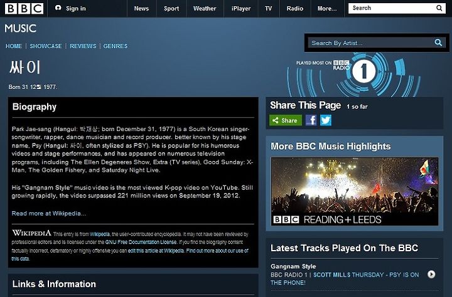Click the Gangnam Style track title
Viewport: 452px width, 297px height.
pos(293,266)
